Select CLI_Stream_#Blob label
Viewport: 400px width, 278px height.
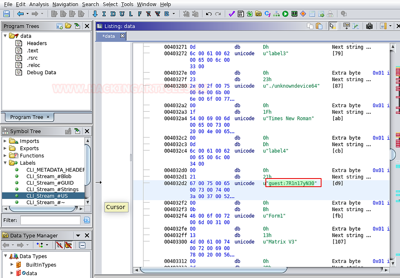click(49, 177)
